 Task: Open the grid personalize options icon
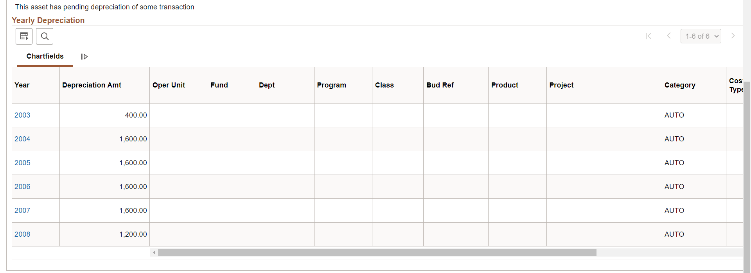click(x=24, y=36)
